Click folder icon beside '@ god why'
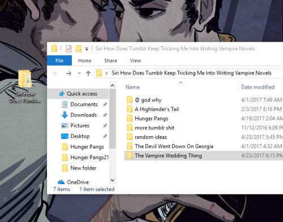 pyautogui.click(x=130, y=99)
